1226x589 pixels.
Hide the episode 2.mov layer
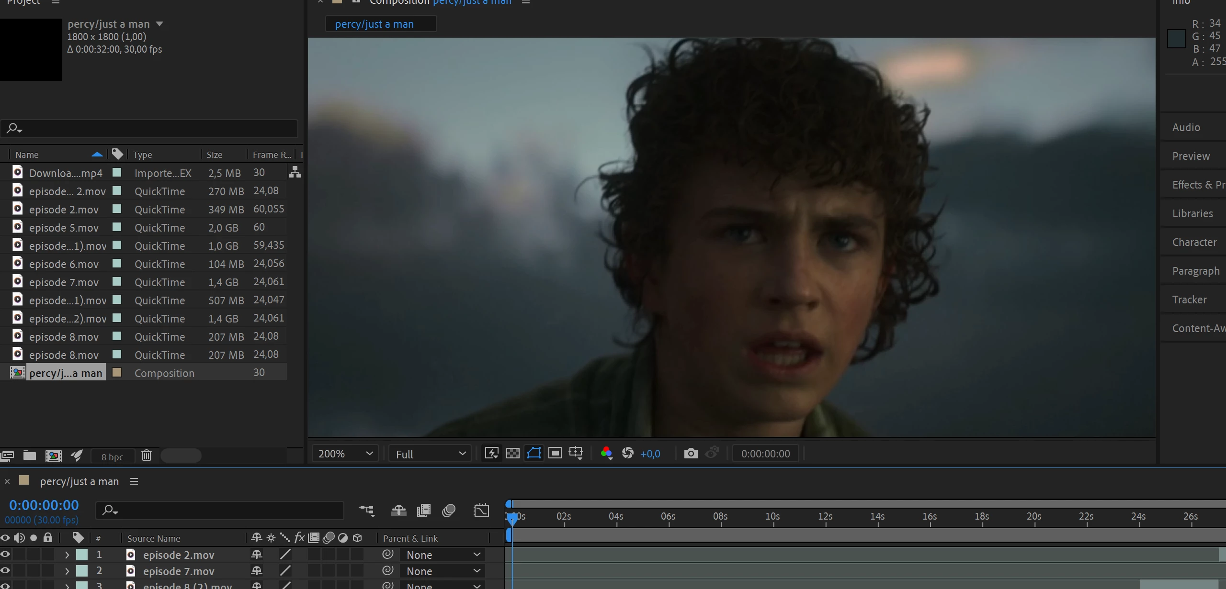(x=5, y=555)
